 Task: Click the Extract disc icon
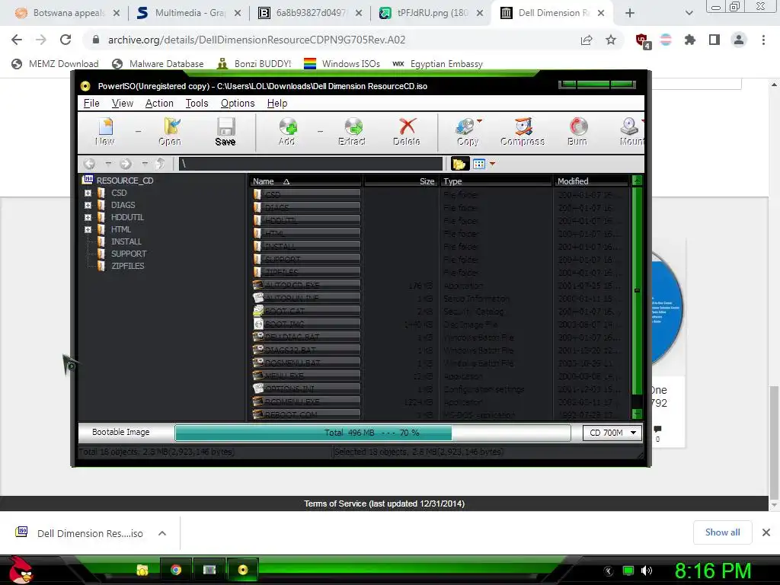[353, 127]
